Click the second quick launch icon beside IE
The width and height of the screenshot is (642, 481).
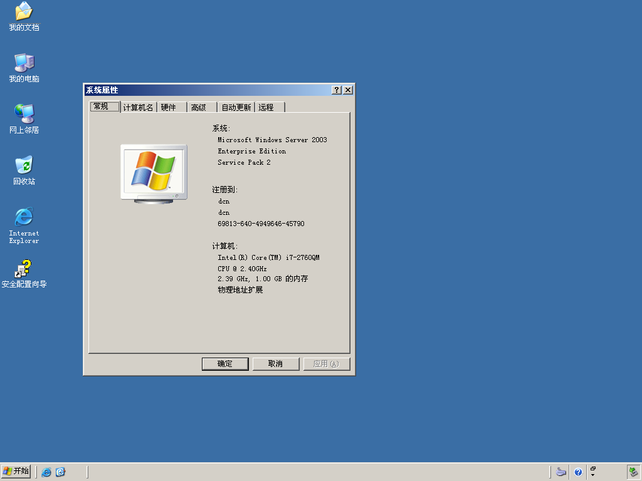click(60, 472)
